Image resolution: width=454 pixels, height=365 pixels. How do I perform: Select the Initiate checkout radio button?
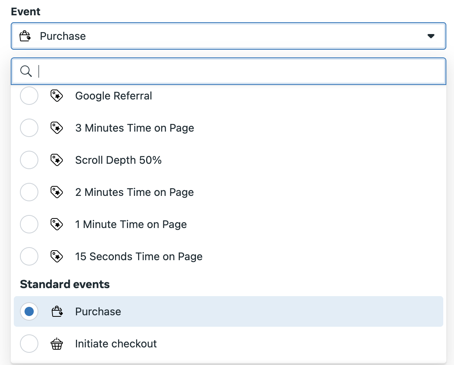click(29, 344)
